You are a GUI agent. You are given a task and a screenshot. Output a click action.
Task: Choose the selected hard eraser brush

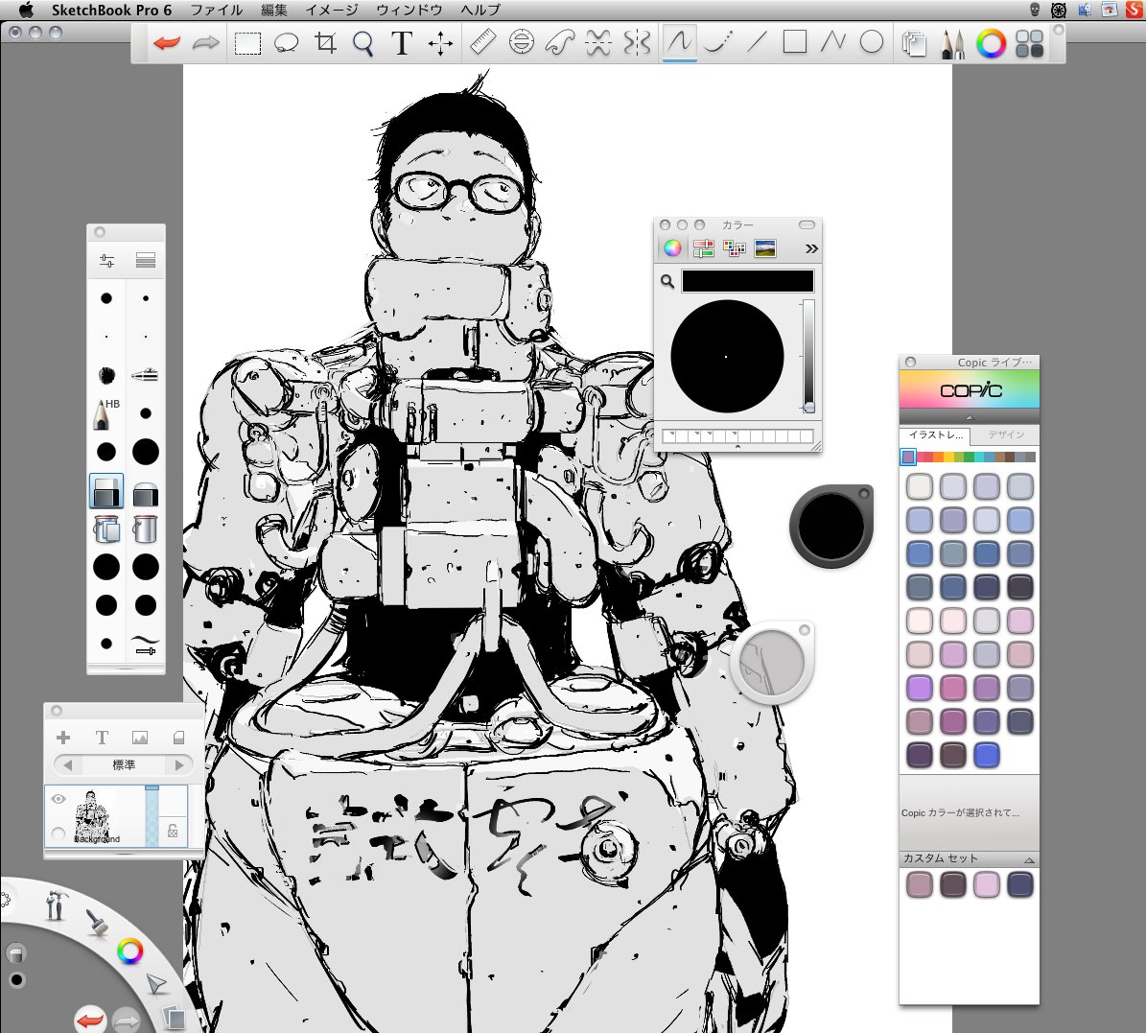[106, 491]
